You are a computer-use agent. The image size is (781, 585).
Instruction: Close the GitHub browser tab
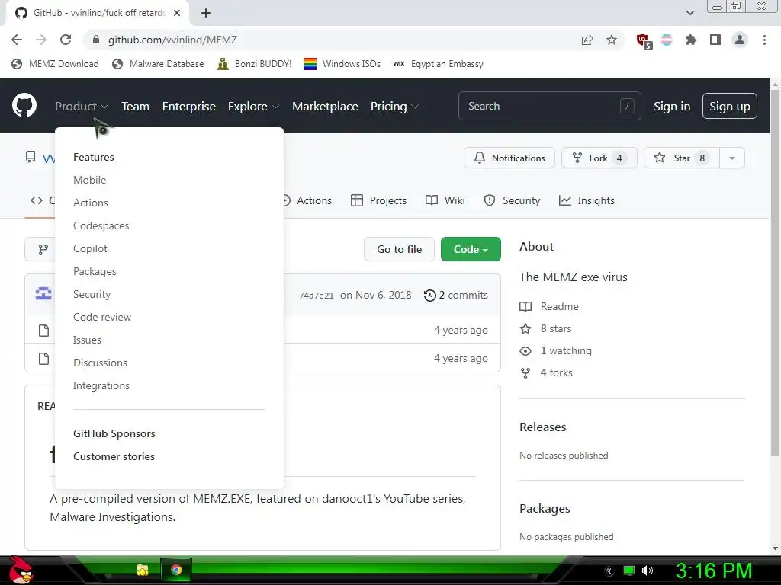pos(177,13)
